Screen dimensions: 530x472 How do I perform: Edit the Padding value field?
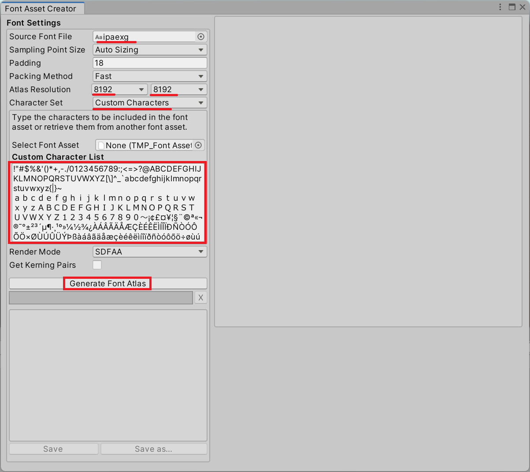click(x=149, y=63)
